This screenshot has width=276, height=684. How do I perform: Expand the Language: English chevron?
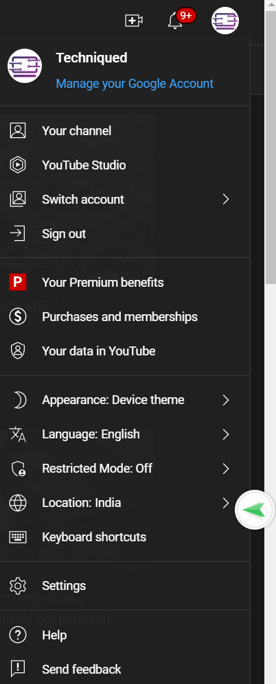pos(226,434)
